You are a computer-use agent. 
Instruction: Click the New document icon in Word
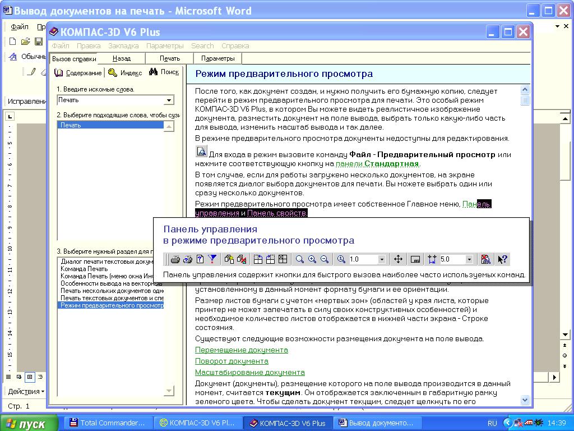click(12, 42)
